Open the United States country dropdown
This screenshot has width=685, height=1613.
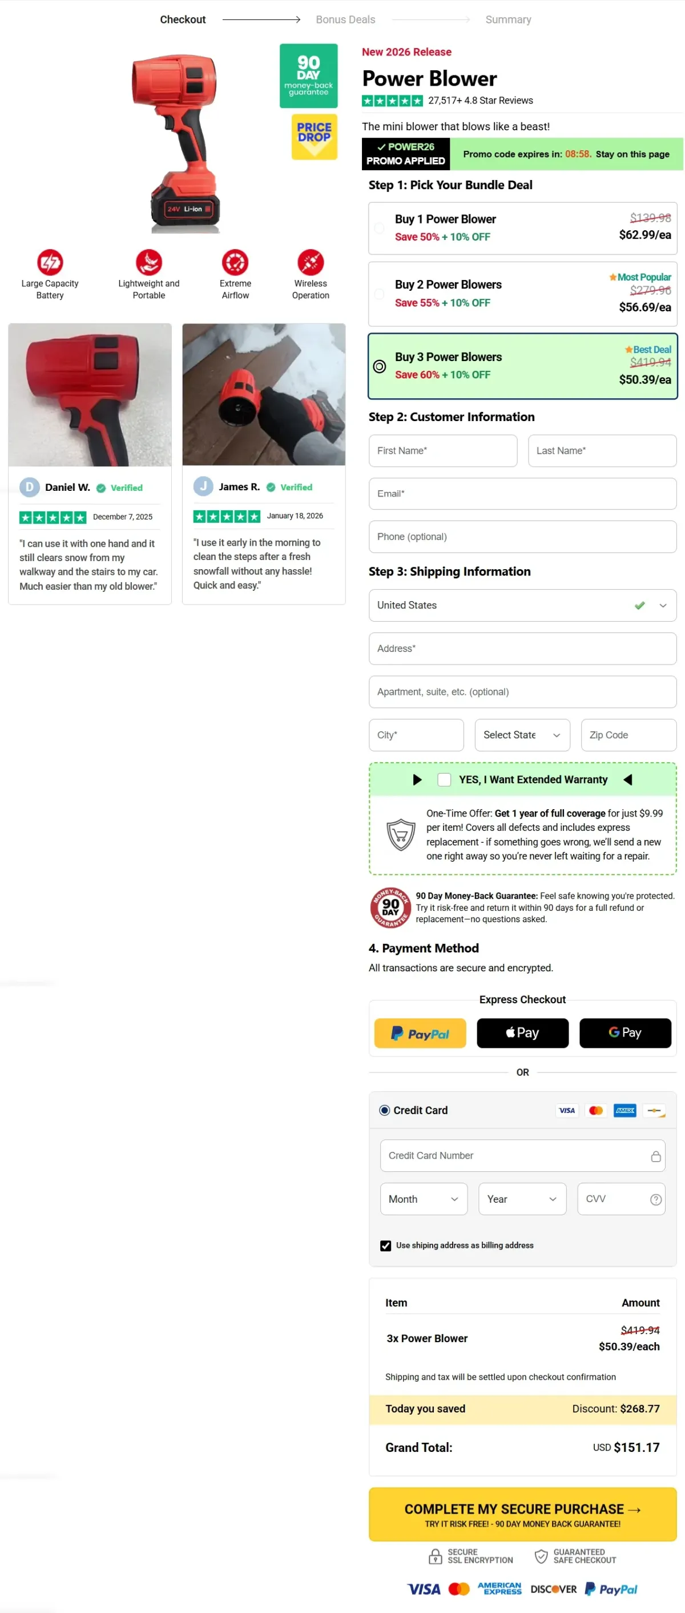click(x=523, y=606)
